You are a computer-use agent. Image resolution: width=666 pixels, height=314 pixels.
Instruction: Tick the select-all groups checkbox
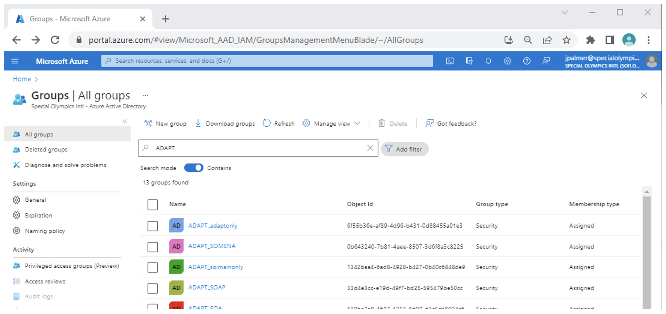coord(153,204)
